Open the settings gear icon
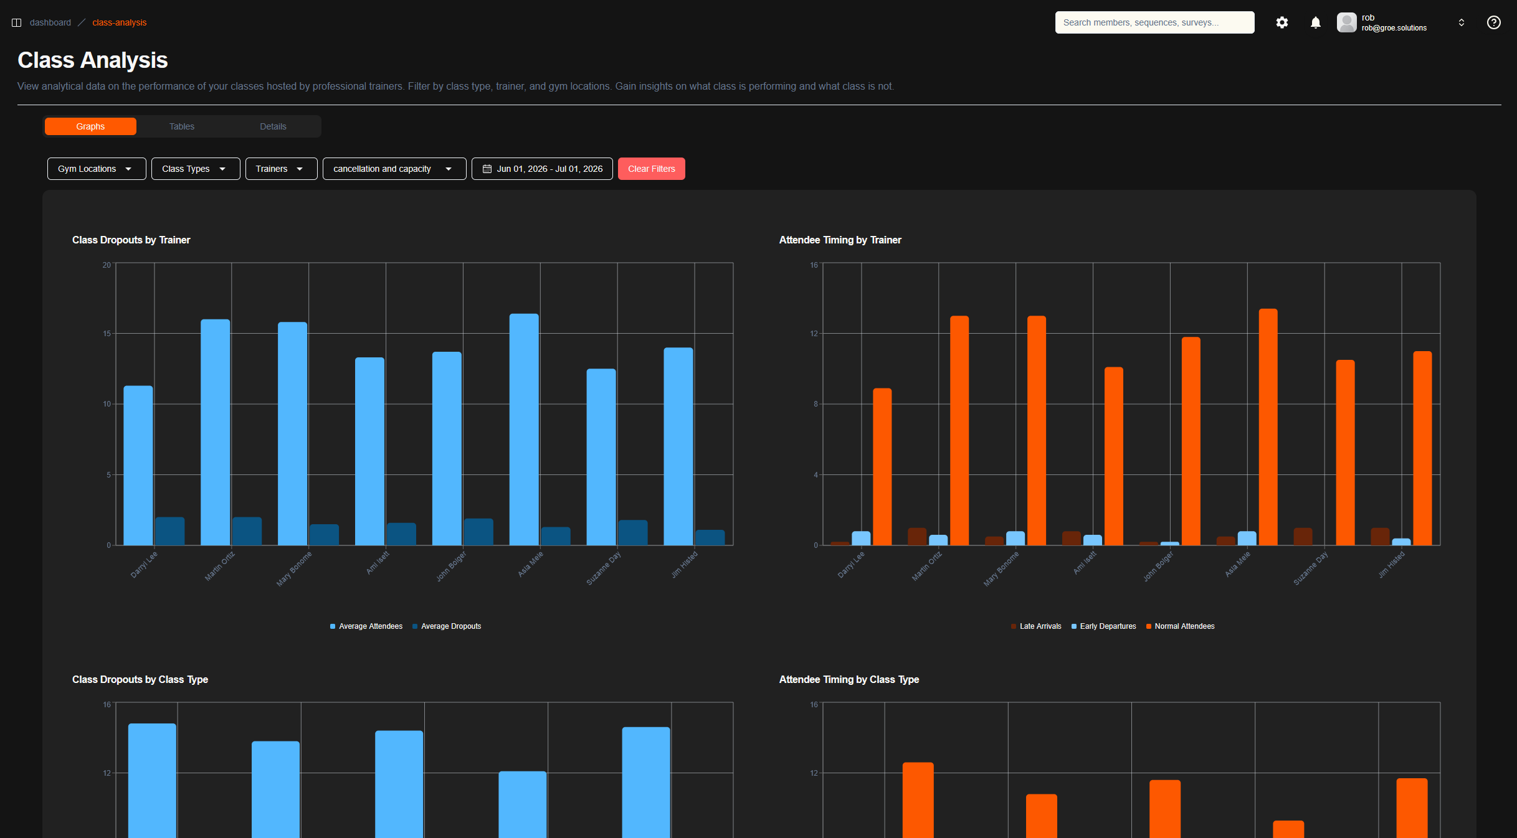This screenshot has width=1517, height=838. coord(1282,22)
